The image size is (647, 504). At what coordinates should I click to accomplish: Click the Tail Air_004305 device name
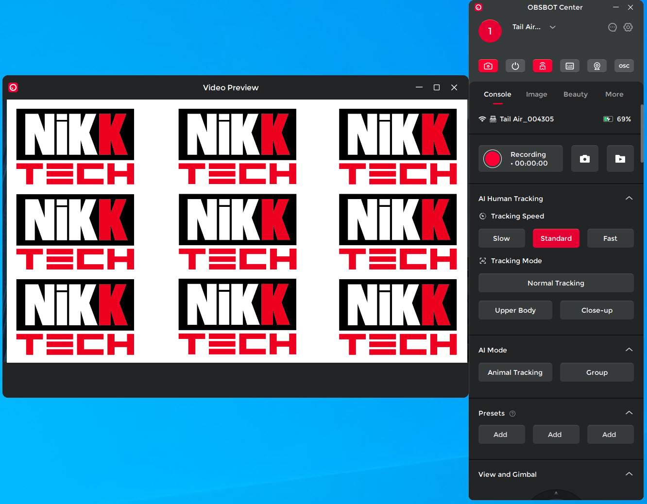point(527,119)
